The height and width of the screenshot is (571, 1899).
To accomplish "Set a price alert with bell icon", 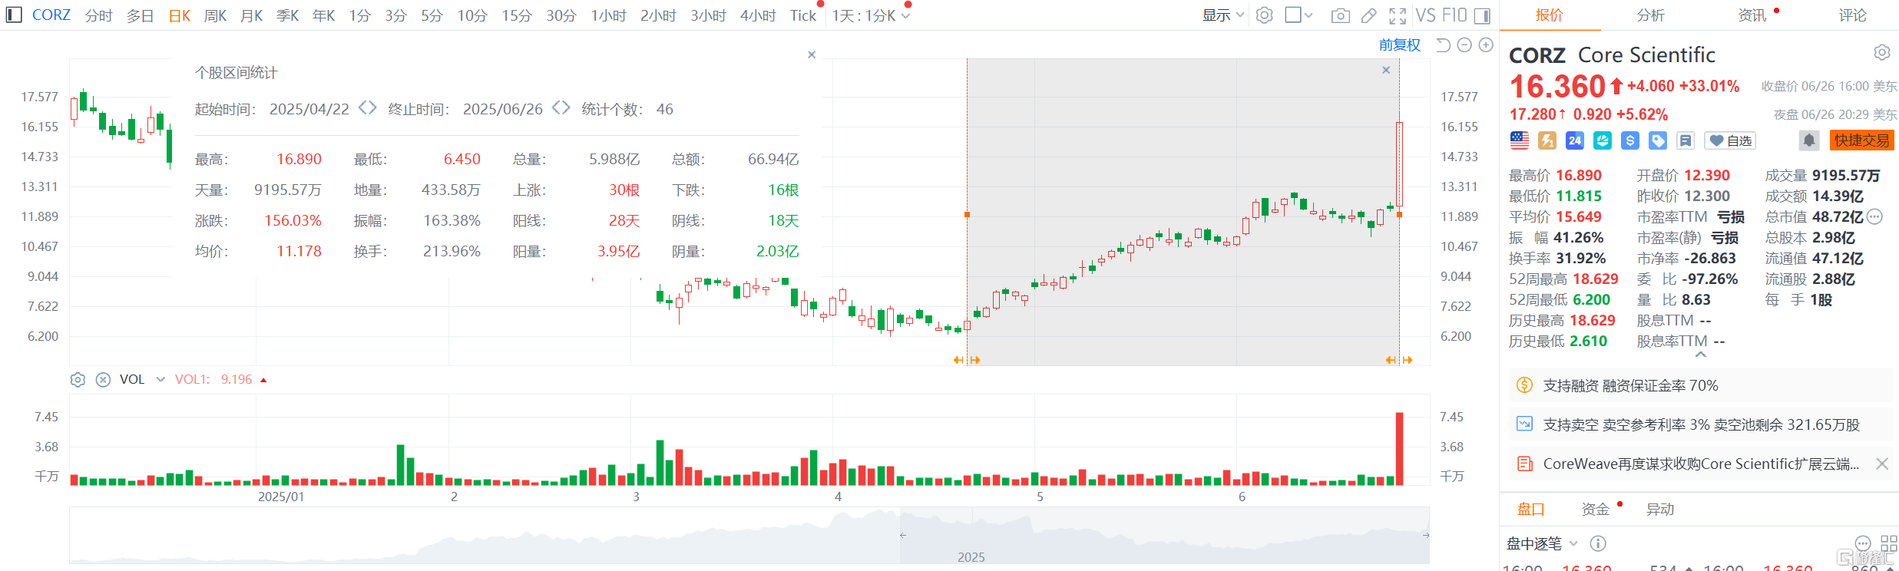I will [1809, 140].
